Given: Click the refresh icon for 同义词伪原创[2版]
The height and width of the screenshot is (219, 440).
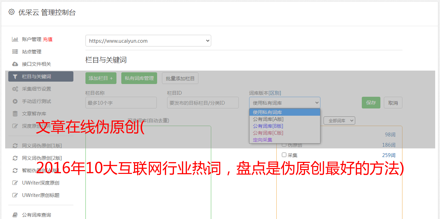Looking at the screenshot, I should pyautogui.click(x=15, y=158).
